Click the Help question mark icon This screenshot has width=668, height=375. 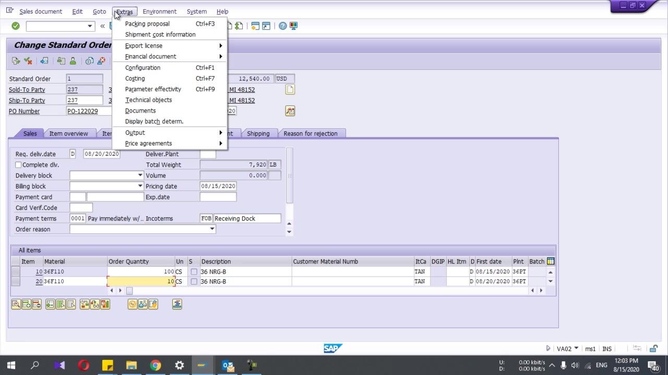click(282, 26)
